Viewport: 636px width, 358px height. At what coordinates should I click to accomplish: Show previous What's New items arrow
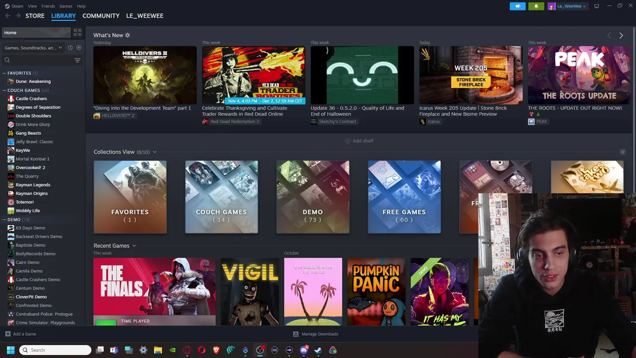pos(609,35)
